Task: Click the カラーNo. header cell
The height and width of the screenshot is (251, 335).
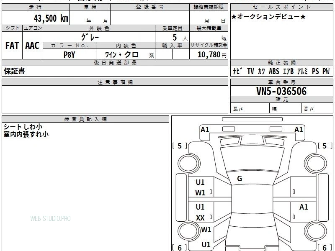Action: pos(70,46)
